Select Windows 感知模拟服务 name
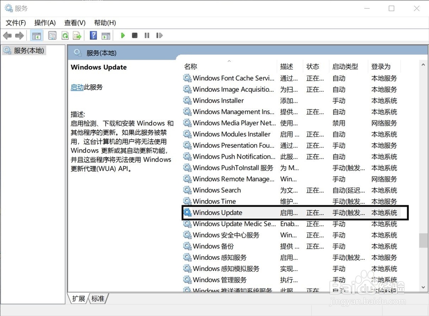The height and width of the screenshot is (316, 429). tap(226, 269)
